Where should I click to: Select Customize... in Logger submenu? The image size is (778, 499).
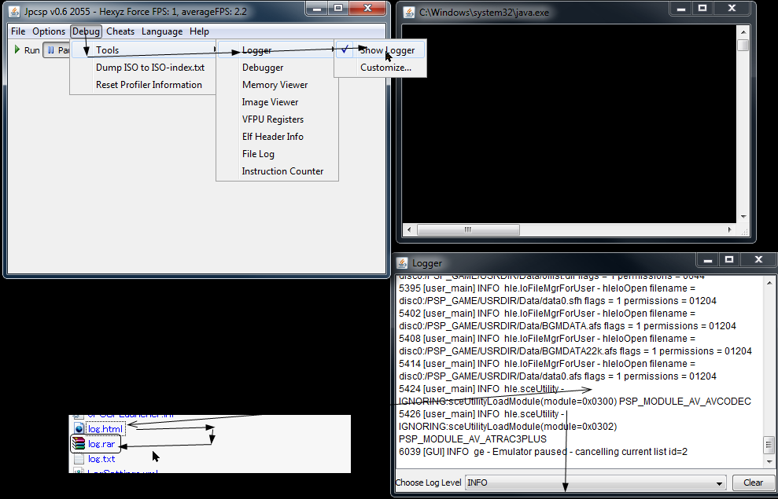pyautogui.click(x=381, y=68)
